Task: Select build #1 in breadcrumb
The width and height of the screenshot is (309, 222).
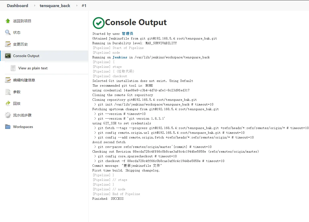Action: coord(84,5)
